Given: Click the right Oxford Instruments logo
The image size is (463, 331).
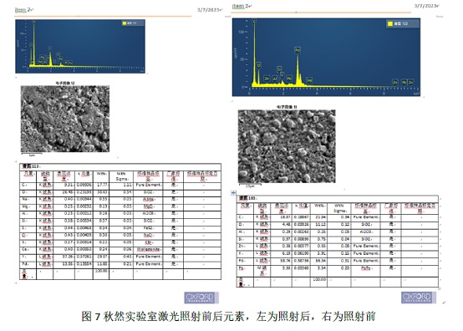Looking at the screenshot, I should click(x=418, y=297).
